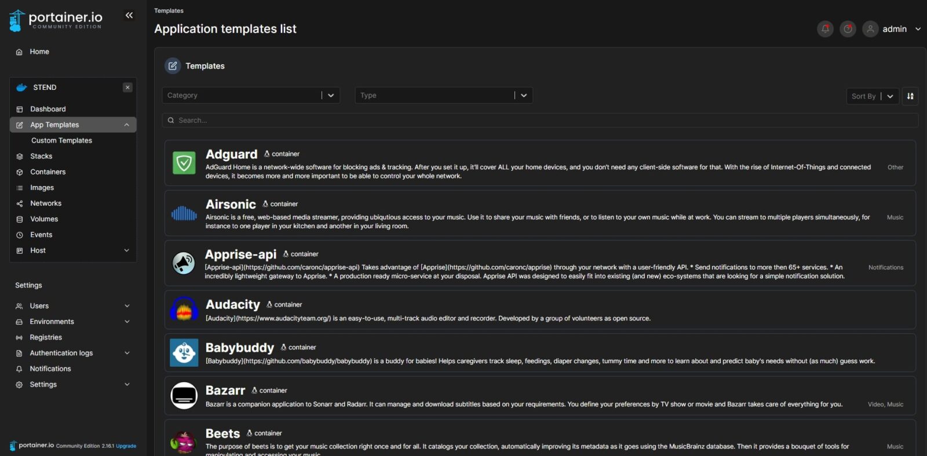Viewport: 927px width, 456px height.
Task: Collapse the App Templates submenu chevron
Action: coord(126,125)
